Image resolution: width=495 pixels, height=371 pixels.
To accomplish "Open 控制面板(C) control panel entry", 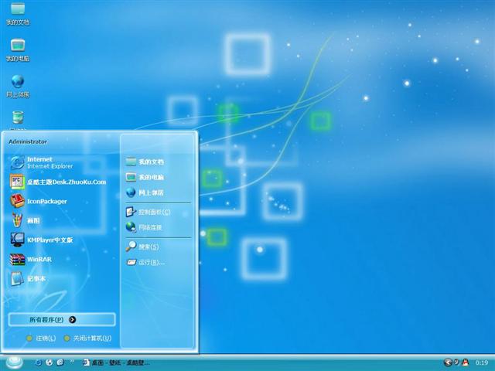I will (148, 212).
